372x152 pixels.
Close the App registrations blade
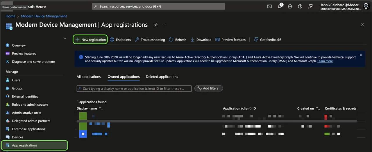[362, 25]
